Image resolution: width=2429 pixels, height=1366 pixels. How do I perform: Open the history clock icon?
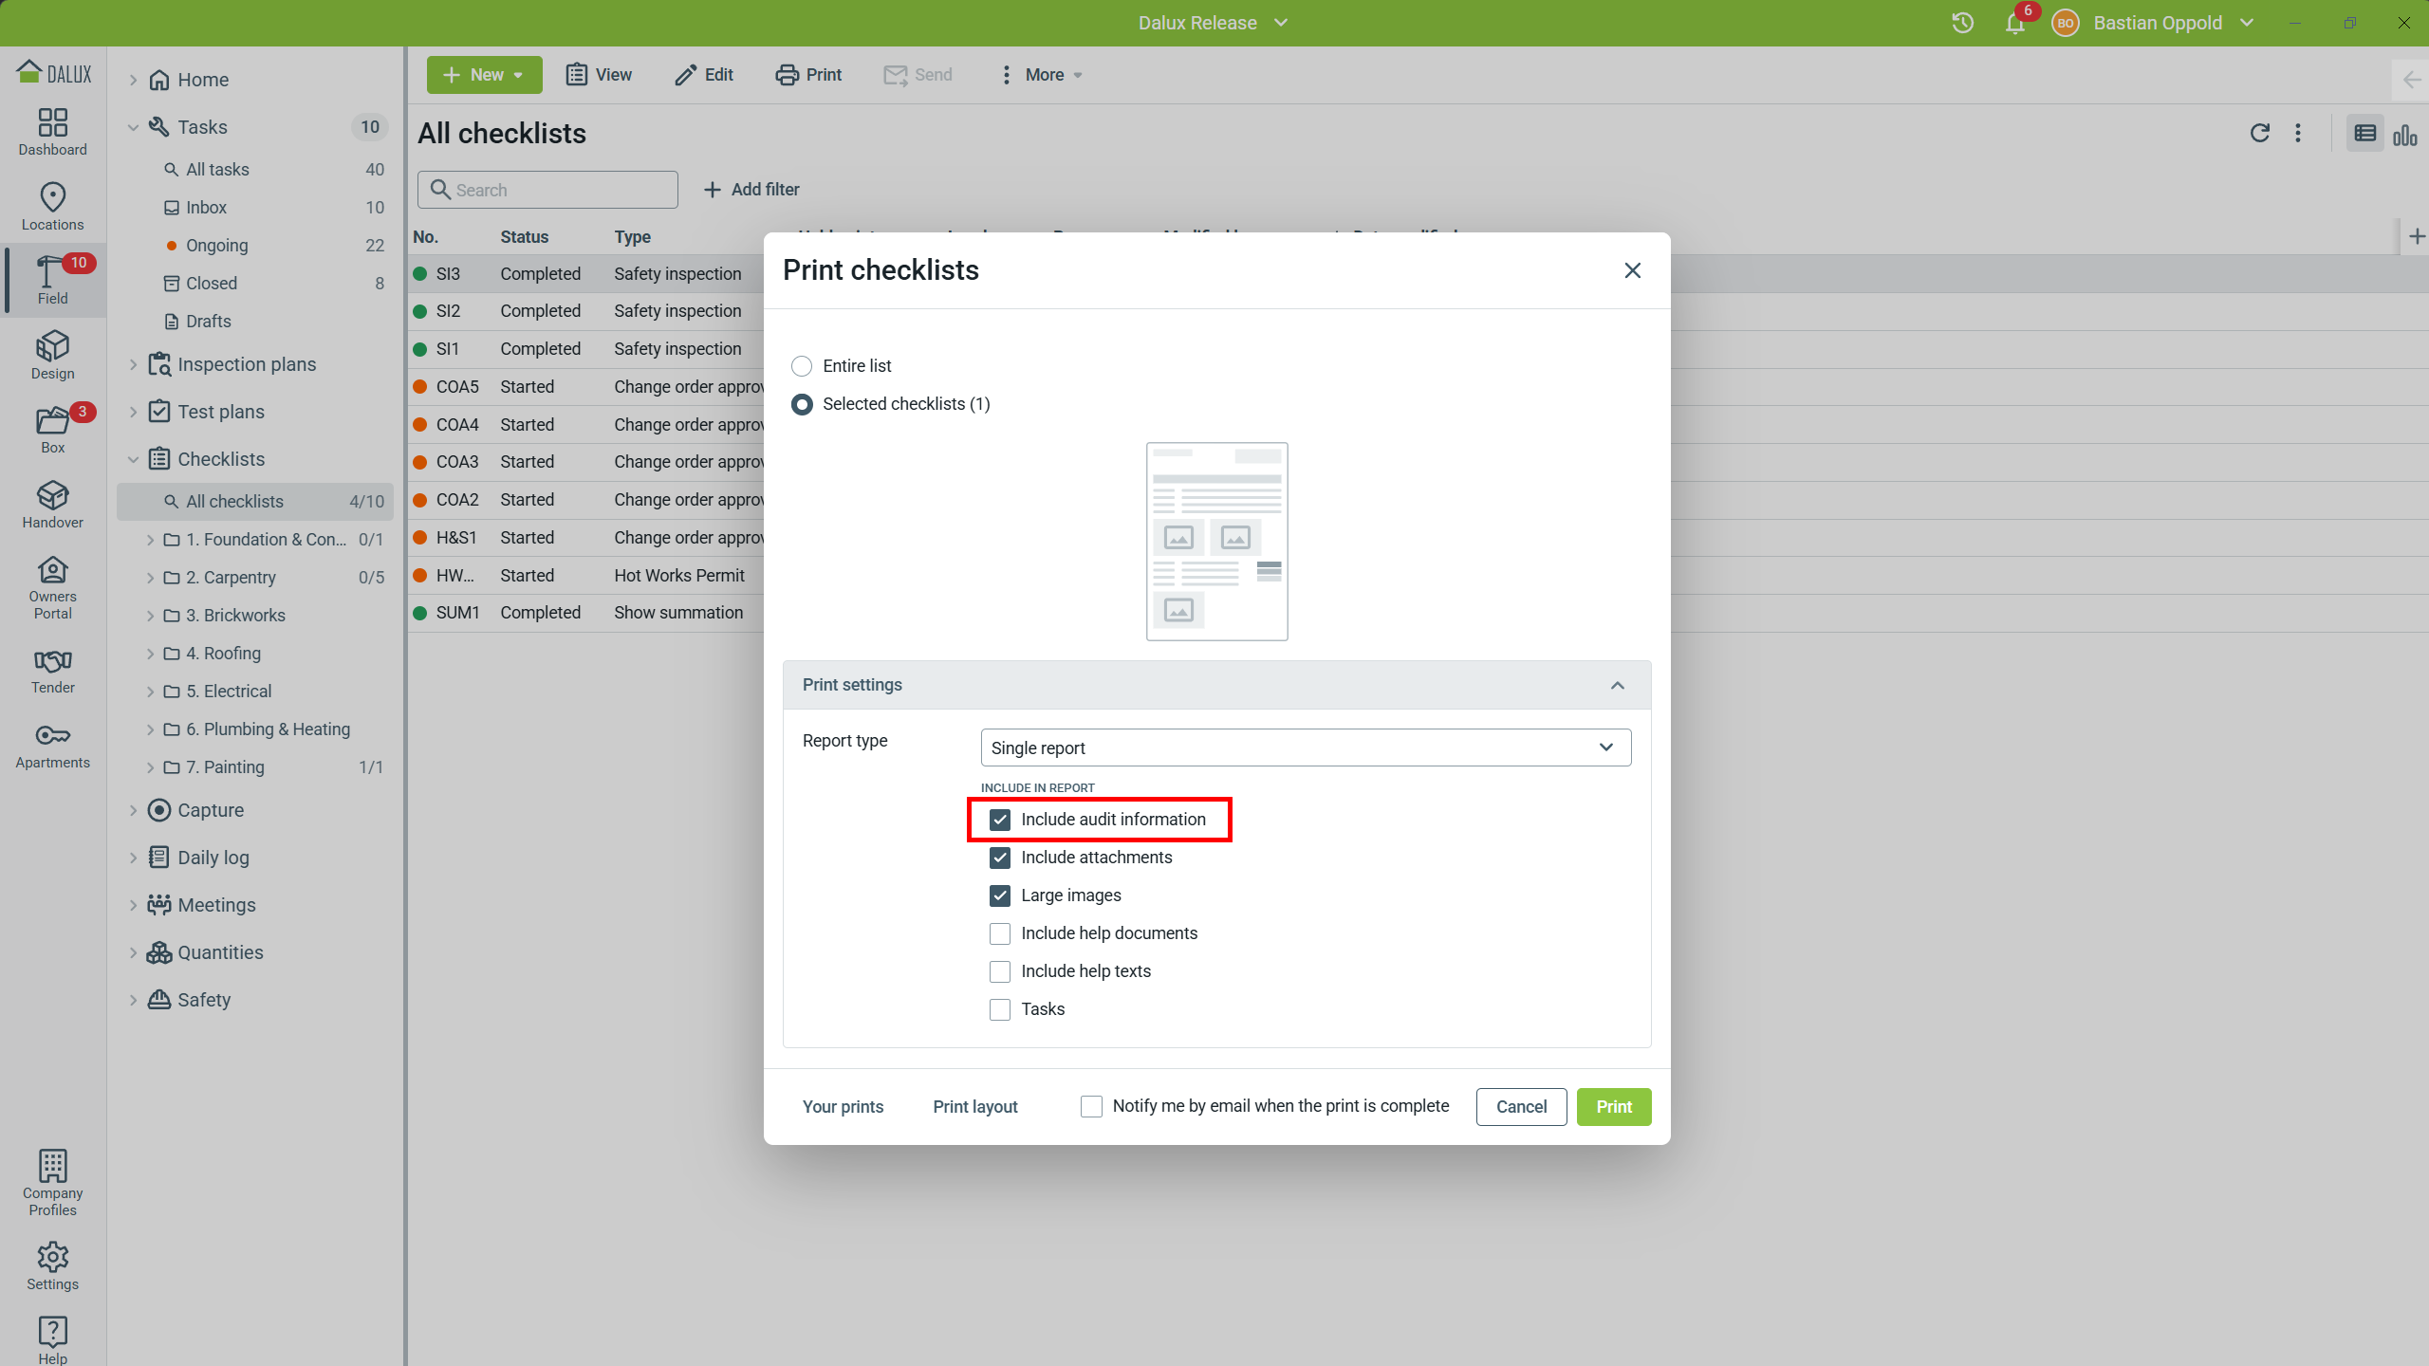click(1962, 23)
